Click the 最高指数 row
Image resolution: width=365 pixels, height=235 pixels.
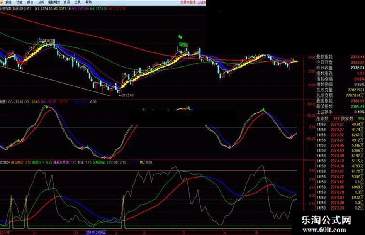(340, 101)
